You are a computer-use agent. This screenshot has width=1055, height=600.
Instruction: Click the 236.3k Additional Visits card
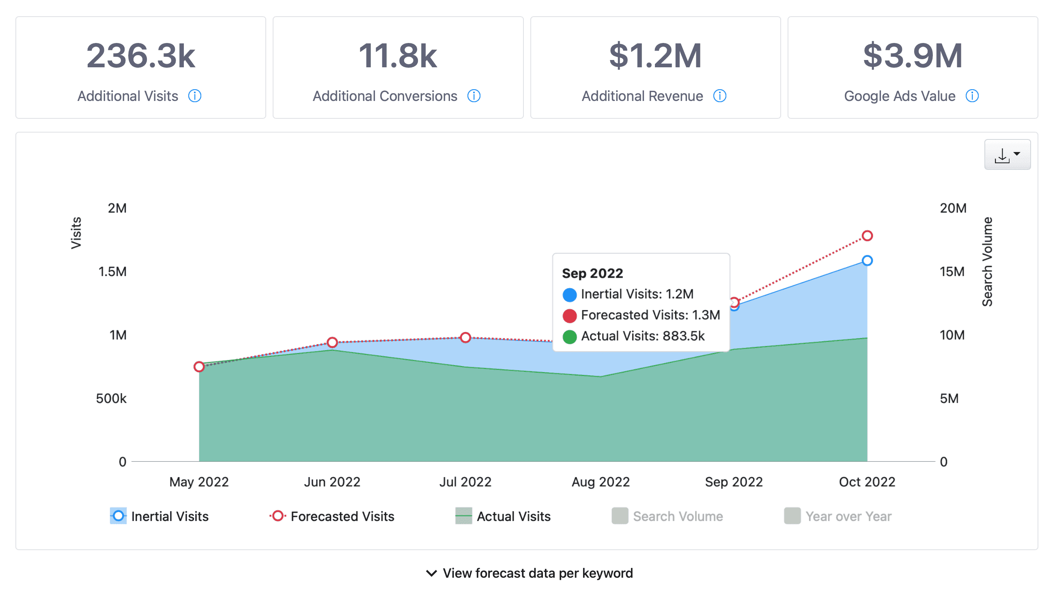pyautogui.click(x=141, y=68)
